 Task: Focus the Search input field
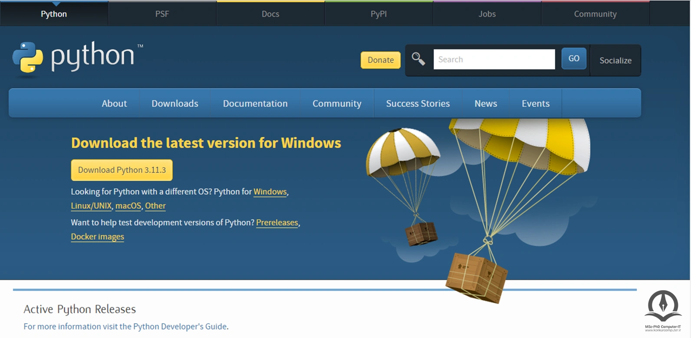(494, 59)
